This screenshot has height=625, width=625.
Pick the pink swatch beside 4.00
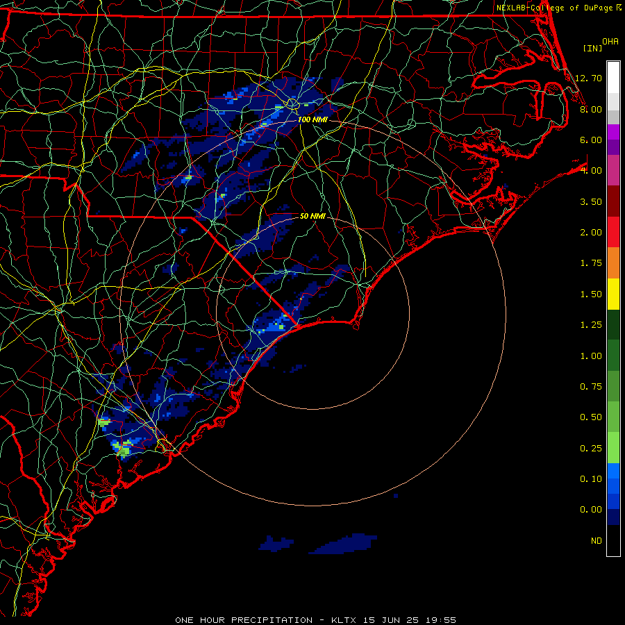613,170
